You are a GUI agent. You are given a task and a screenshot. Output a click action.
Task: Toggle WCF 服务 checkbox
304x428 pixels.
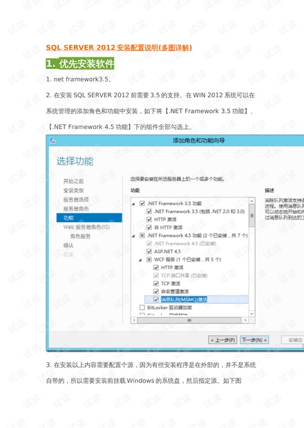point(149,260)
